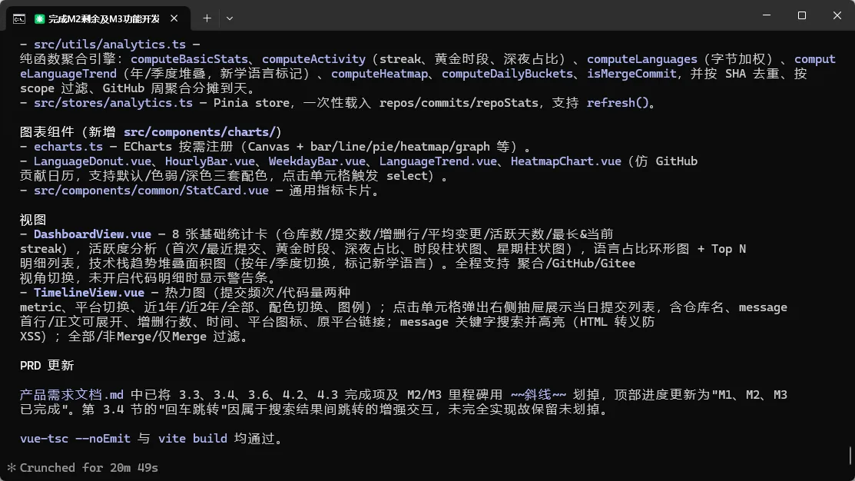Image resolution: width=855 pixels, height=481 pixels.
Task: Click the asterisk beside Crunched for 20m 49s
Action: pyautogui.click(x=12, y=467)
